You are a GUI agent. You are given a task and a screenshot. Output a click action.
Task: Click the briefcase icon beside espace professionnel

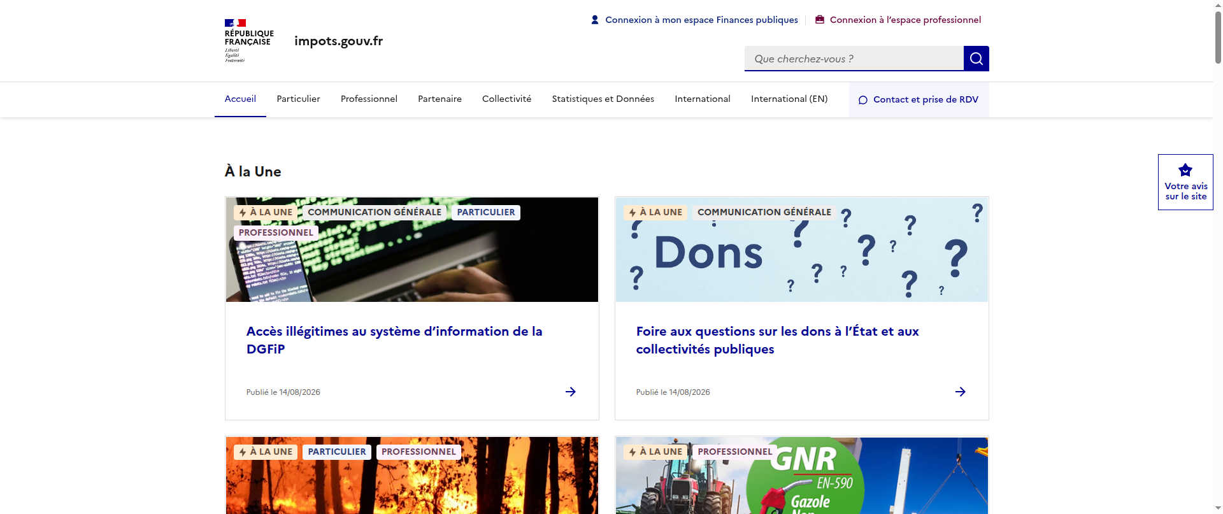pyautogui.click(x=820, y=20)
